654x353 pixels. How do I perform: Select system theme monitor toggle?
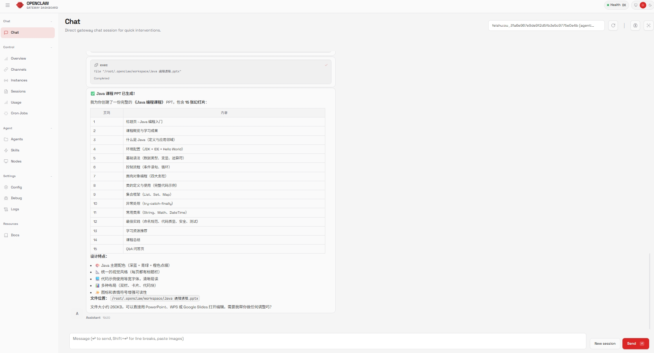(x=636, y=5)
